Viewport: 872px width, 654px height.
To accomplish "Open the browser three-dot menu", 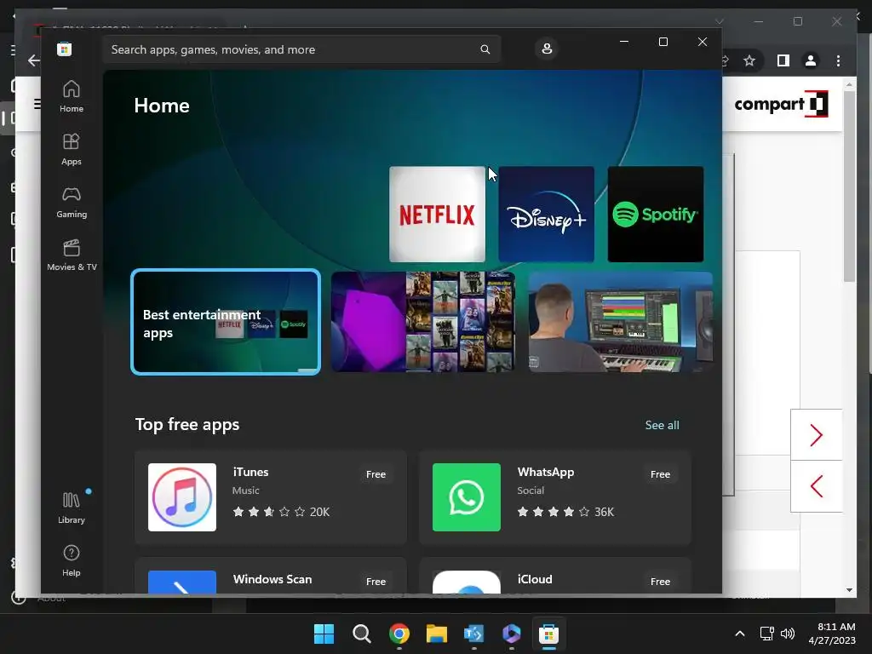I will 838,60.
